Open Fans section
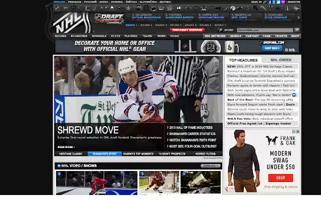The image size is (321, 200). point(266,36)
